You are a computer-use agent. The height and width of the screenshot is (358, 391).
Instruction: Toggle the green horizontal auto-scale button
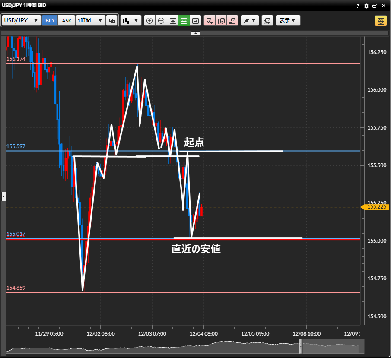click(184, 21)
